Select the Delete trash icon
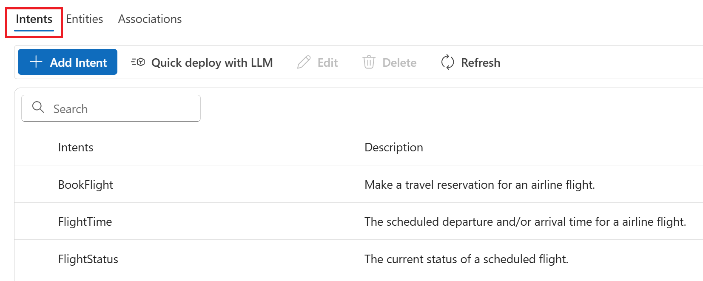Image resolution: width=703 pixels, height=281 pixels. pos(368,62)
